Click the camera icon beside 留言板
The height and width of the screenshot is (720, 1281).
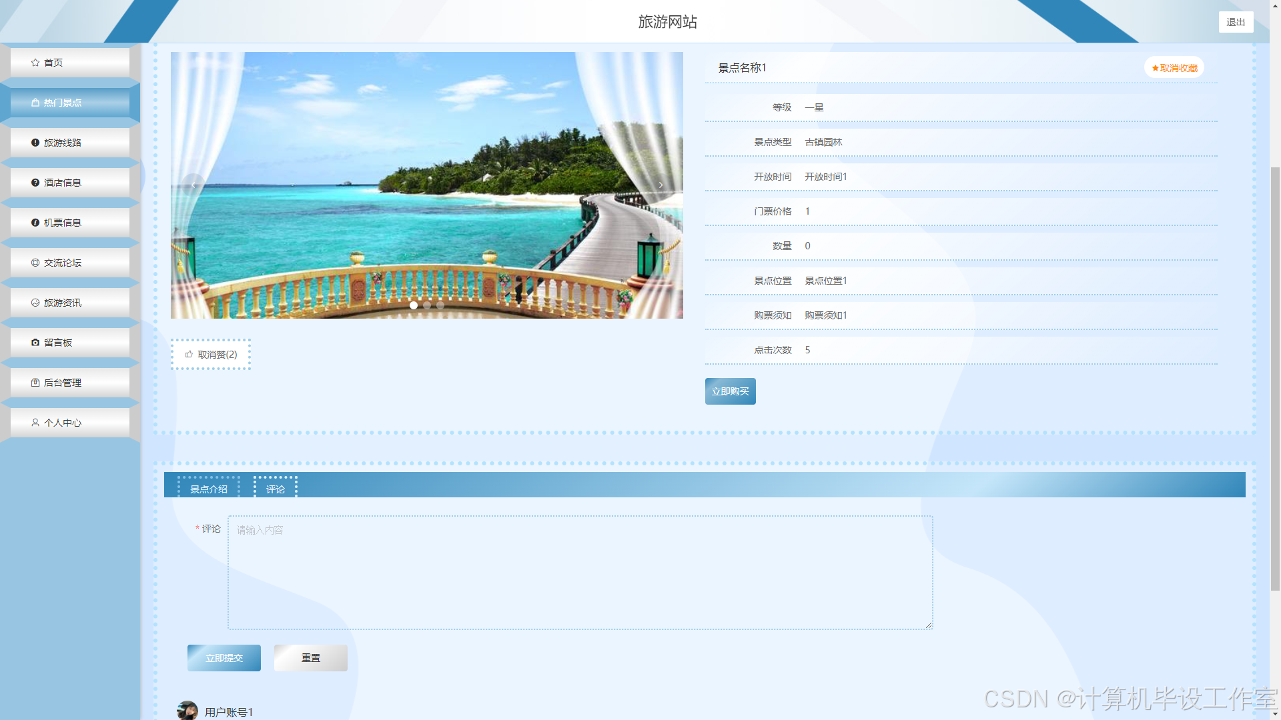(35, 343)
